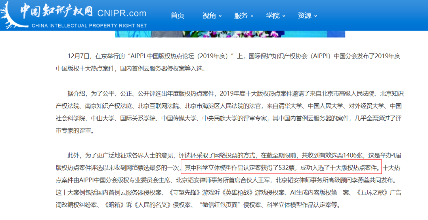Click the paragraph beginning with 据介绍
Screen dimensions: 428x220
tap(228, 112)
